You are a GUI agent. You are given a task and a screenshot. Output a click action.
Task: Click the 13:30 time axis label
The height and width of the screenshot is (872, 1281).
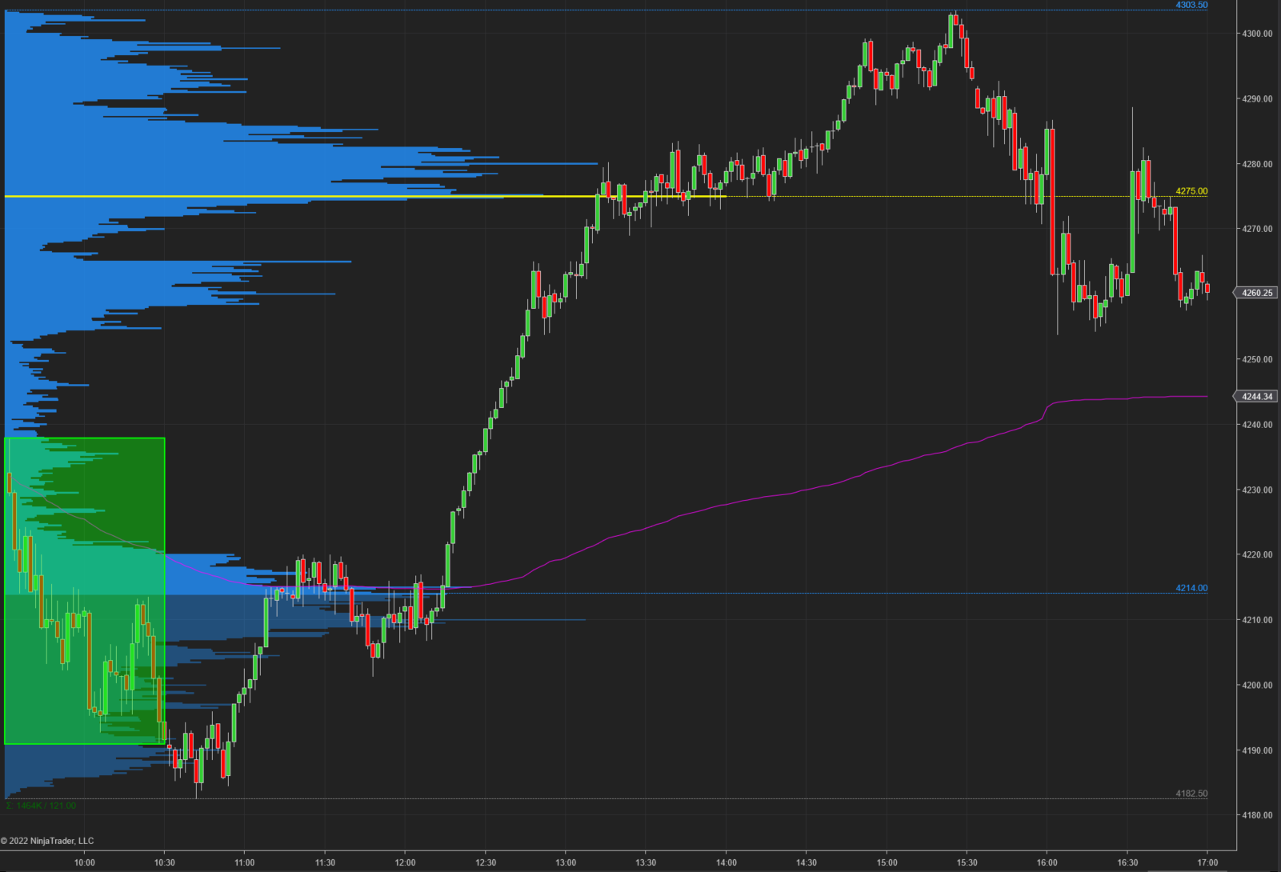[646, 862]
